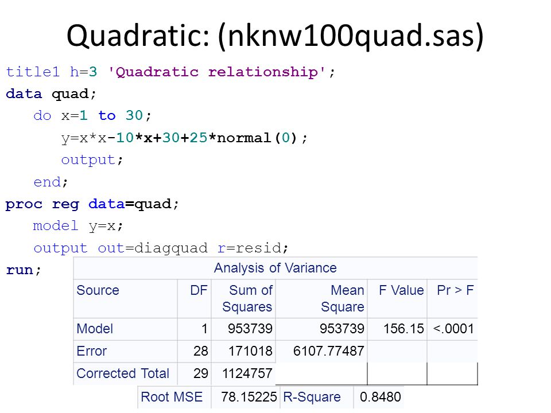
Task: Click the 'run;' statement
Action: [24, 270]
